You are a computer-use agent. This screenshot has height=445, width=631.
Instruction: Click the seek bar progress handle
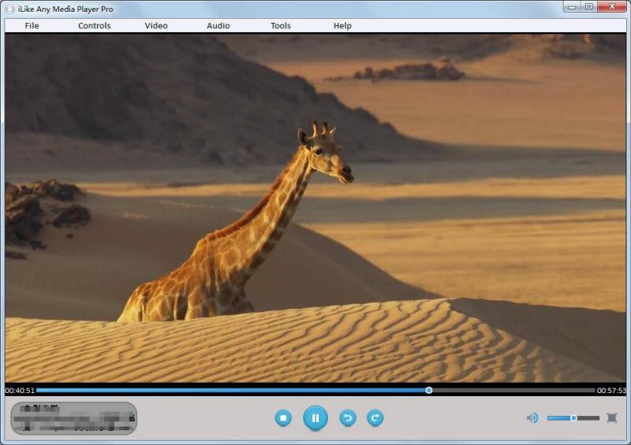(x=429, y=391)
